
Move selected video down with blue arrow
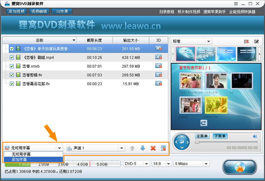point(143,148)
